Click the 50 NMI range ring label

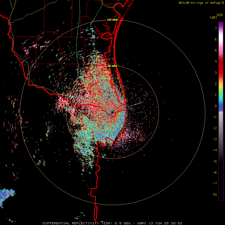tap(112, 66)
